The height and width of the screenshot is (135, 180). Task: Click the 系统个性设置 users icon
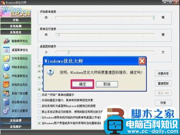6,93
